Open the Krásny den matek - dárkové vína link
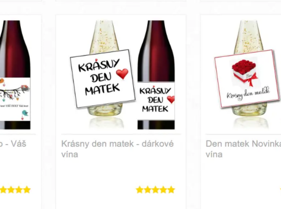This screenshot has width=281, height=209. pos(118,149)
